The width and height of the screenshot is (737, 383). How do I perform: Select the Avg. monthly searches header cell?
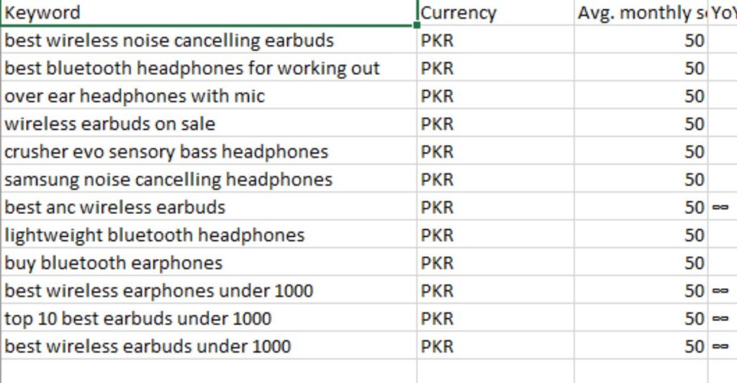tap(641, 13)
